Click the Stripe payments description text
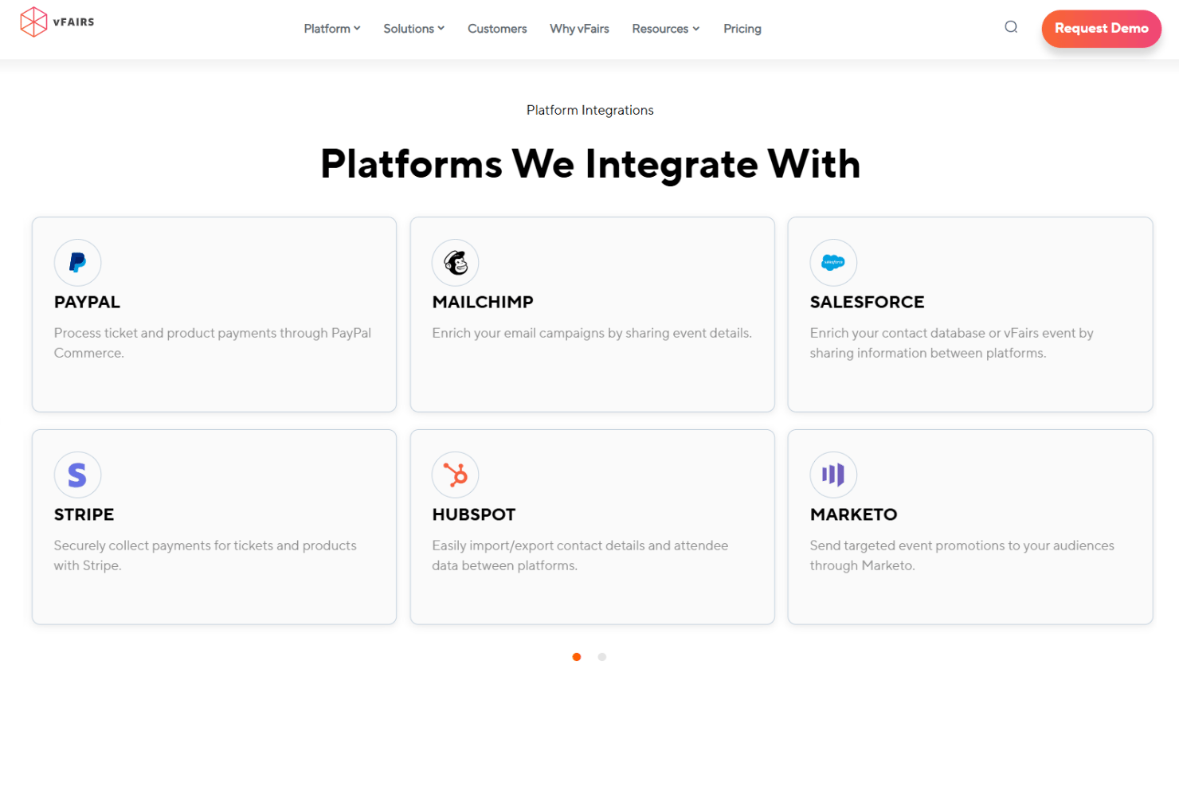The width and height of the screenshot is (1179, 786). pos(206,556)
